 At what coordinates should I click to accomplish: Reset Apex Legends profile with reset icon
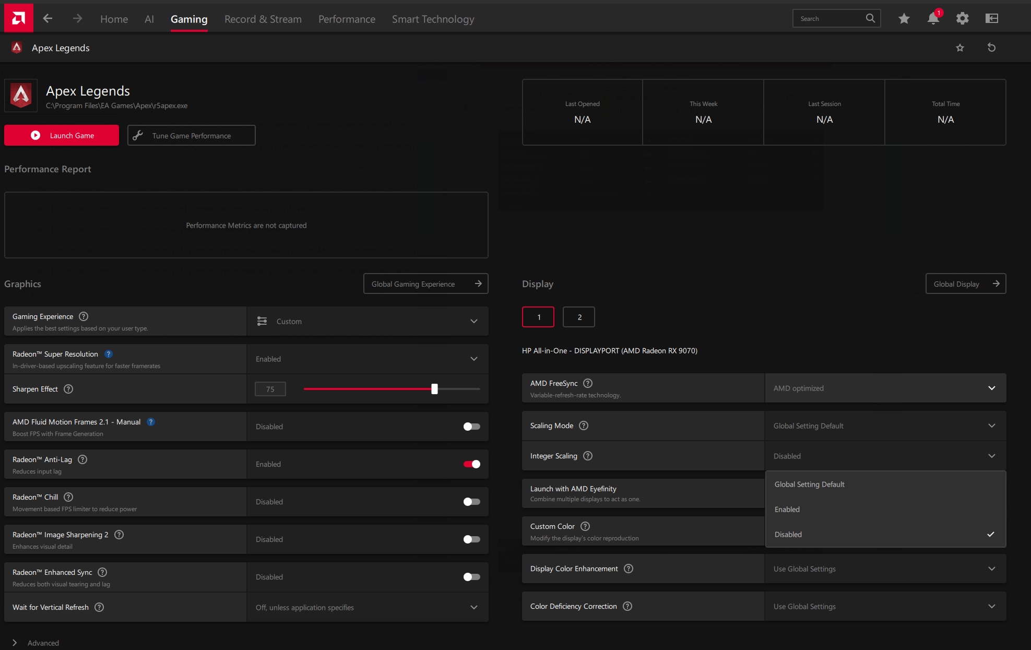coord(992,48)
